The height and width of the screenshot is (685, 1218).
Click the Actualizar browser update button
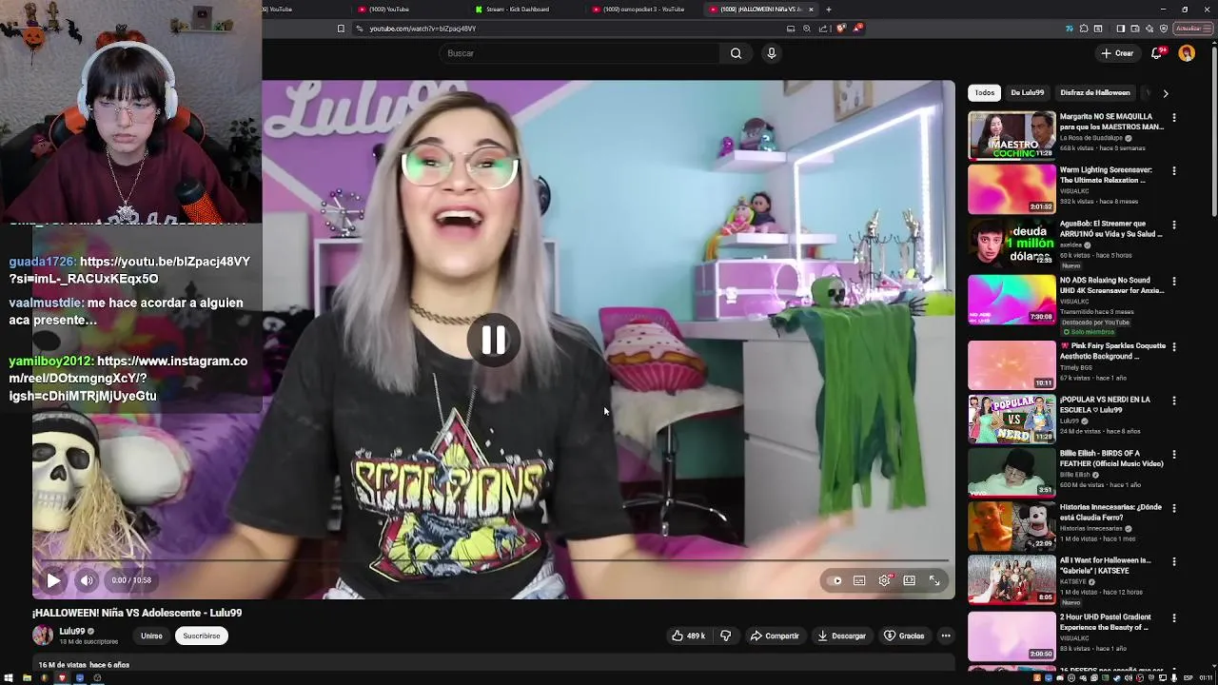1194,29
